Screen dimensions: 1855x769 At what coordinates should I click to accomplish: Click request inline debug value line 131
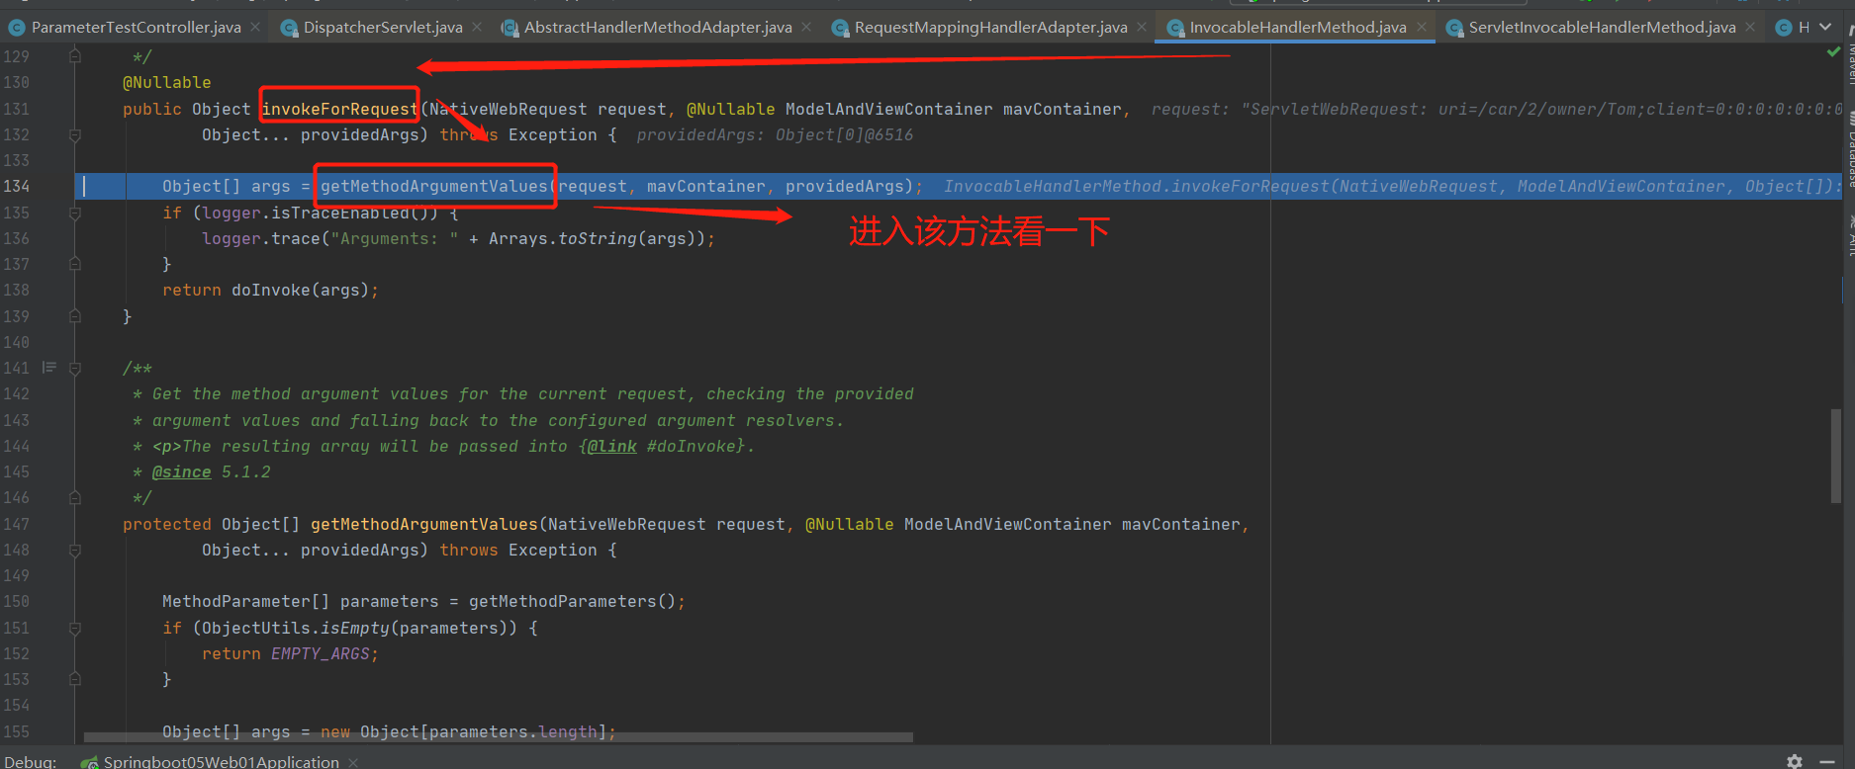coord(1497,109)
